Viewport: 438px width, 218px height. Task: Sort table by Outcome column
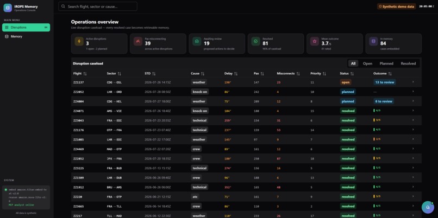[x=383, y=74]
